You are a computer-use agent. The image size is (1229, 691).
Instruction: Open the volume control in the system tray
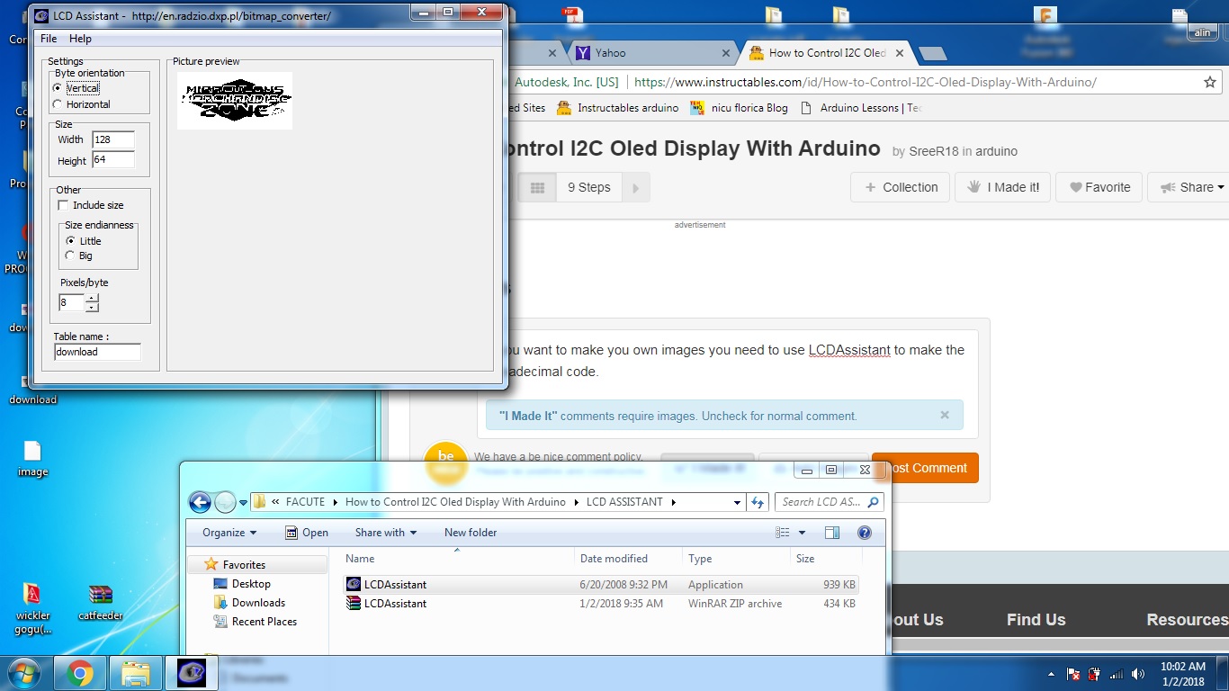point(1136,673)
